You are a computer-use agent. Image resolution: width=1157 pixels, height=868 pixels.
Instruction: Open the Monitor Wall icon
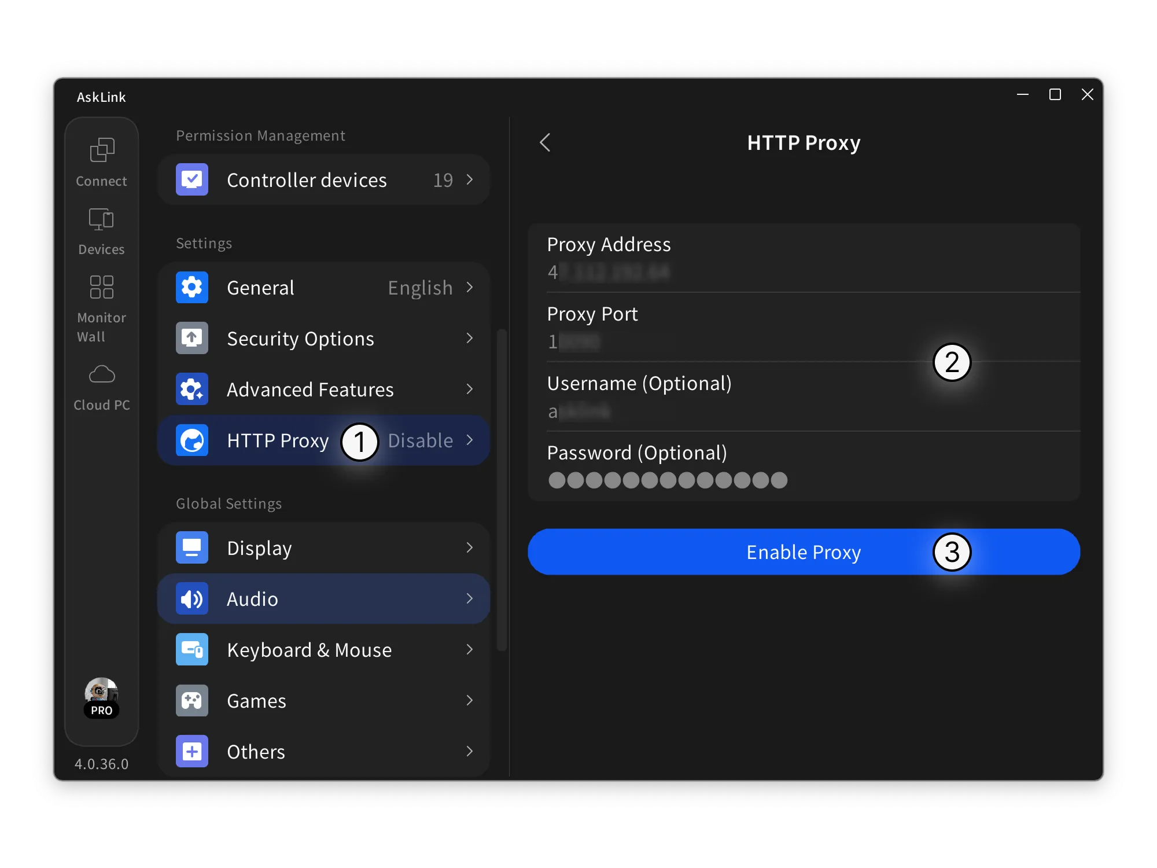pos(101,288)
